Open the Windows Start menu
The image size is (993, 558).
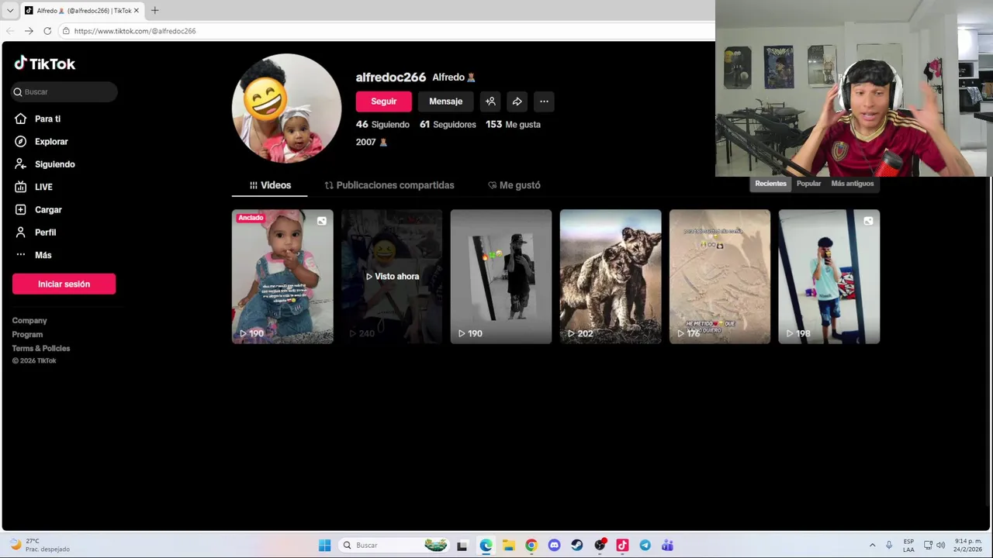tap(324, 546)
